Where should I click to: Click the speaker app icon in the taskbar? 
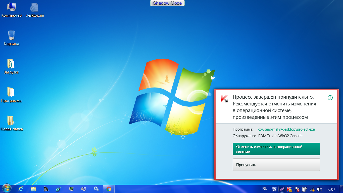pos(46,189)
